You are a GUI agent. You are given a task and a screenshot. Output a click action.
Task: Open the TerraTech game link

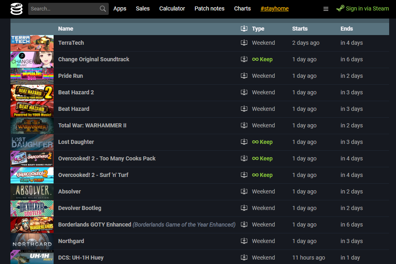(71, 43)
